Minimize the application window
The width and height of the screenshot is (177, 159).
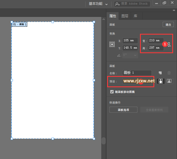157,3
